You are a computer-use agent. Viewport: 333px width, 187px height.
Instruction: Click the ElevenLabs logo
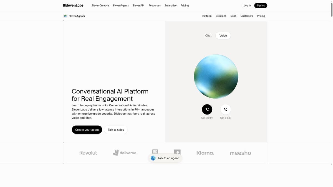tap(73, 5)
